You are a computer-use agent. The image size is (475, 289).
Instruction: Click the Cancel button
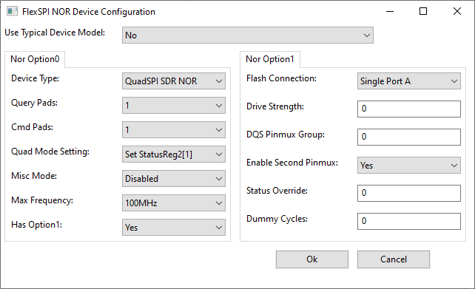[x=394, y=259]
